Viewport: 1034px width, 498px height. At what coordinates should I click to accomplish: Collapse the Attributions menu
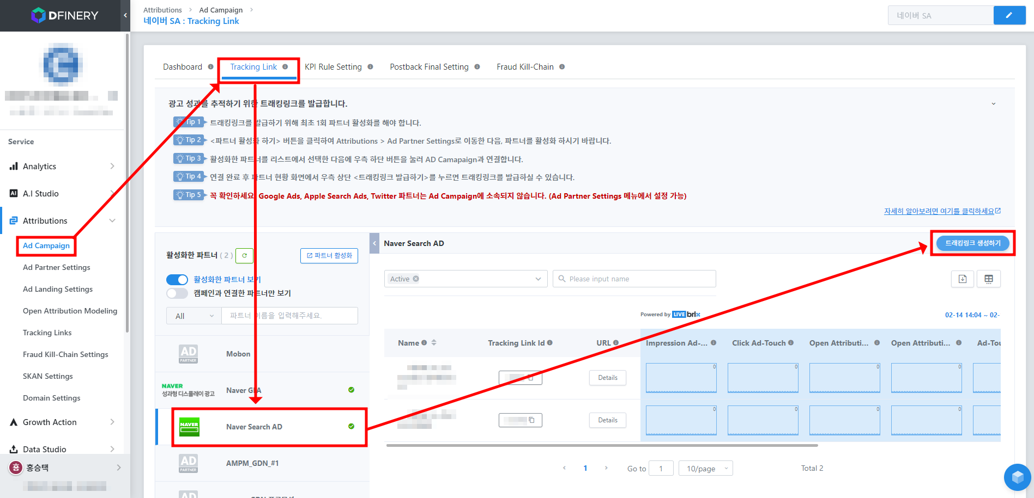coord(112,220)
